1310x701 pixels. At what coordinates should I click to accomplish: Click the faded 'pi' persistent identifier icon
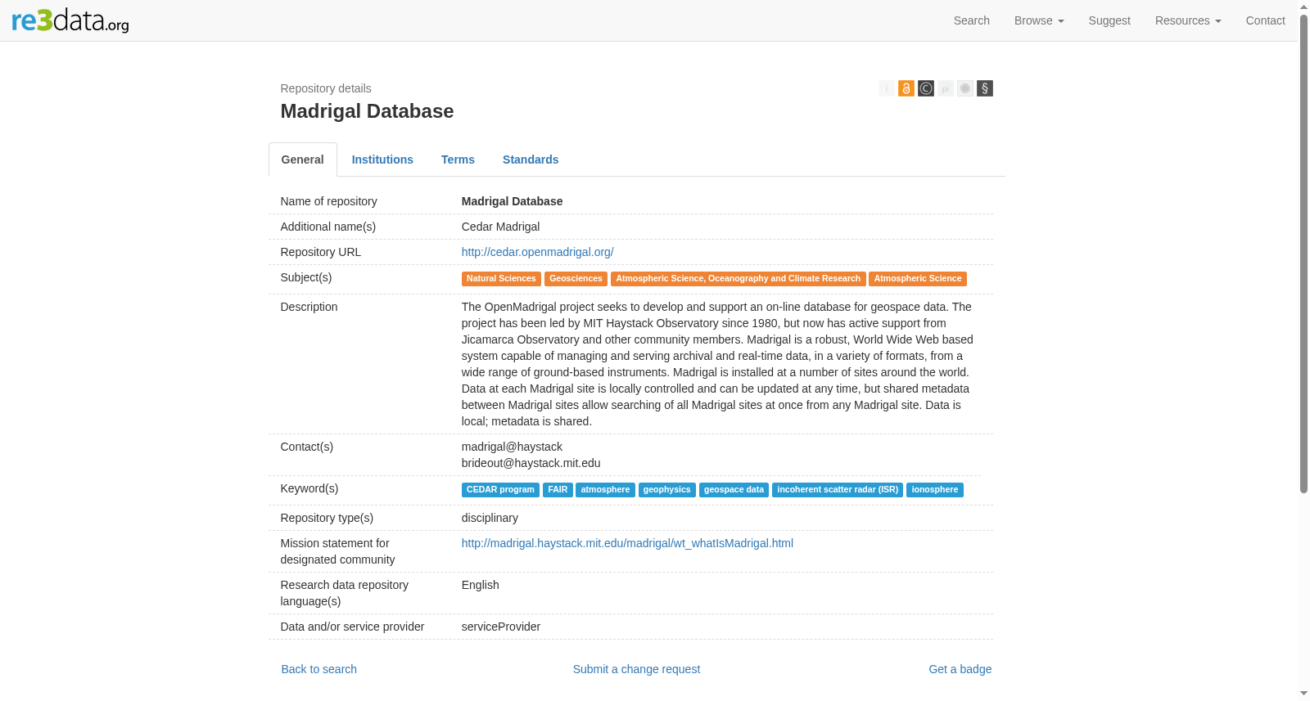coord(946,88)
